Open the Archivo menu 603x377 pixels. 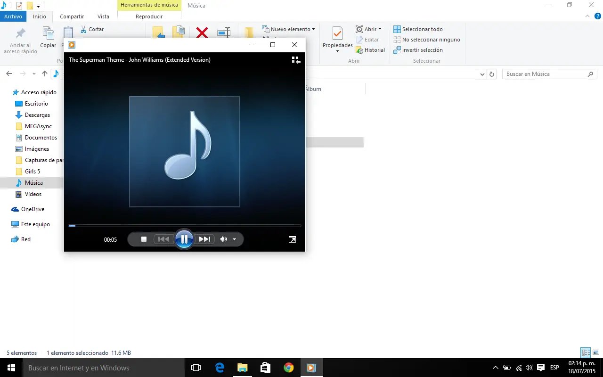coord(13,16)
